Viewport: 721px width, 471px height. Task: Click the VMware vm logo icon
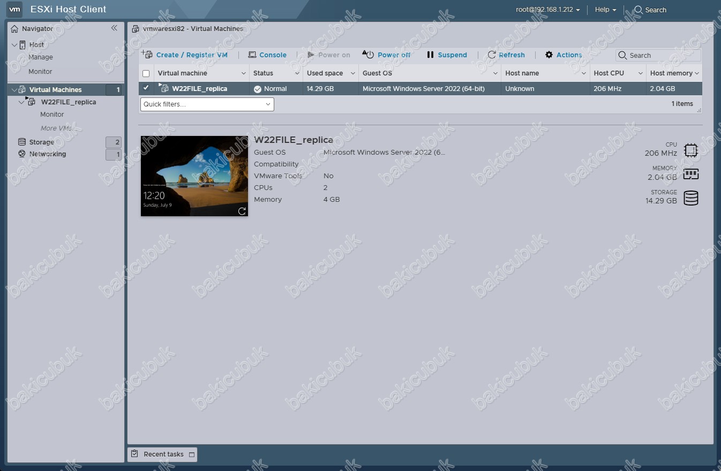coord(15,9)
